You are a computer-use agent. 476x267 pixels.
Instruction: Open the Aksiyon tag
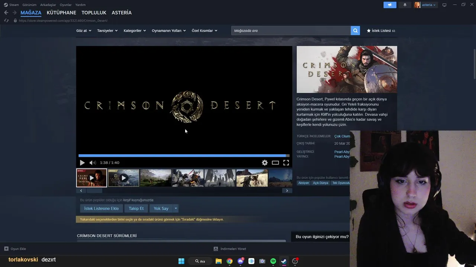[303, 183]
